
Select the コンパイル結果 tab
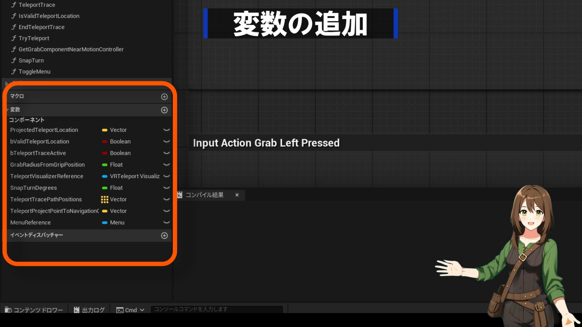[204, 195]
